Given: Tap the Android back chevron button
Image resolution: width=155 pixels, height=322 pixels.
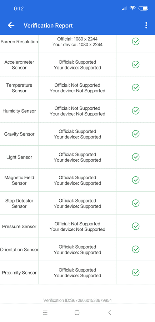Looking at the screenshot, I should [110, 313].
